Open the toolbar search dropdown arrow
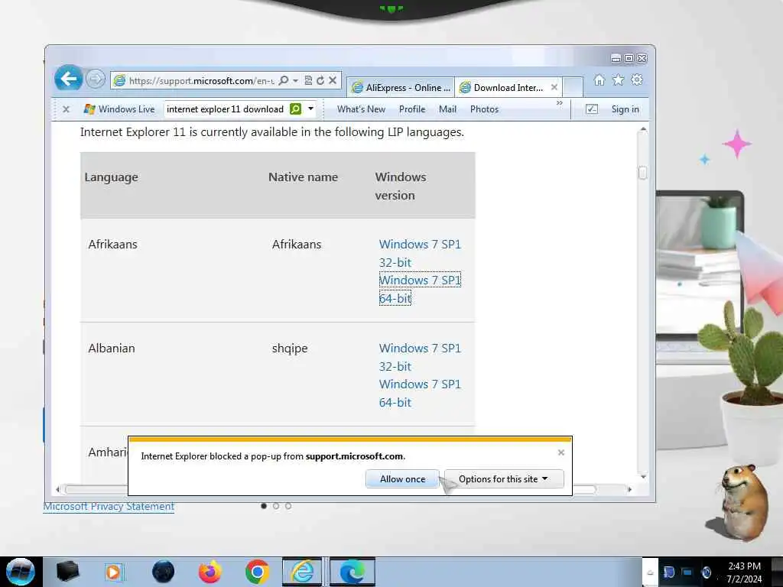The height and width of the screenshot is (587, 783). pyautogui.click(x=310, y=109)
